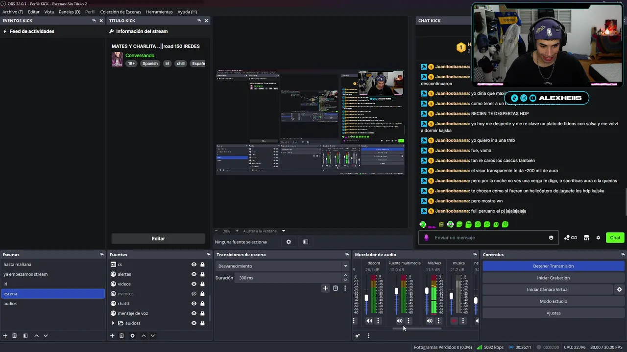627x352 pixels.
Task: Add a new source in Fuentes
Action: 112,336
